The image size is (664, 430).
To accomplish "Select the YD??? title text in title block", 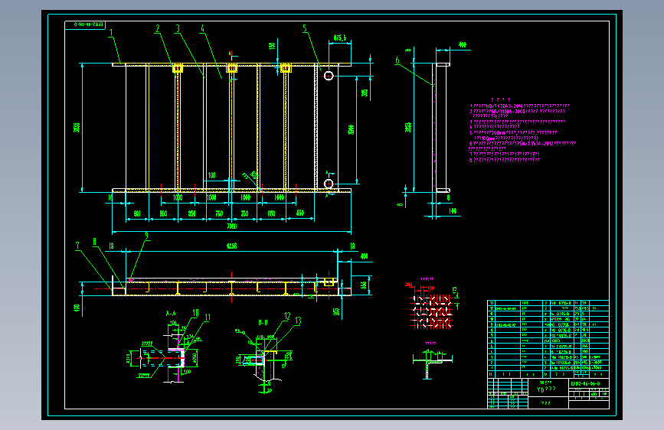I will coord(546,389).
